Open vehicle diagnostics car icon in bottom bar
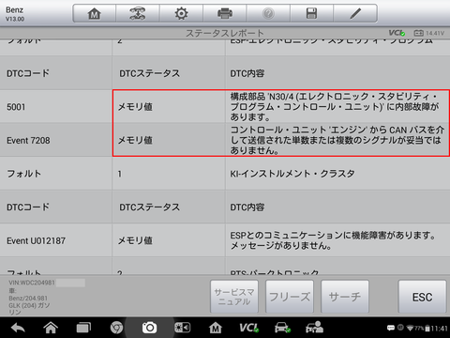The width and height of the screenshot is (450, 338). pyautogui.click(x=282, y=328)
